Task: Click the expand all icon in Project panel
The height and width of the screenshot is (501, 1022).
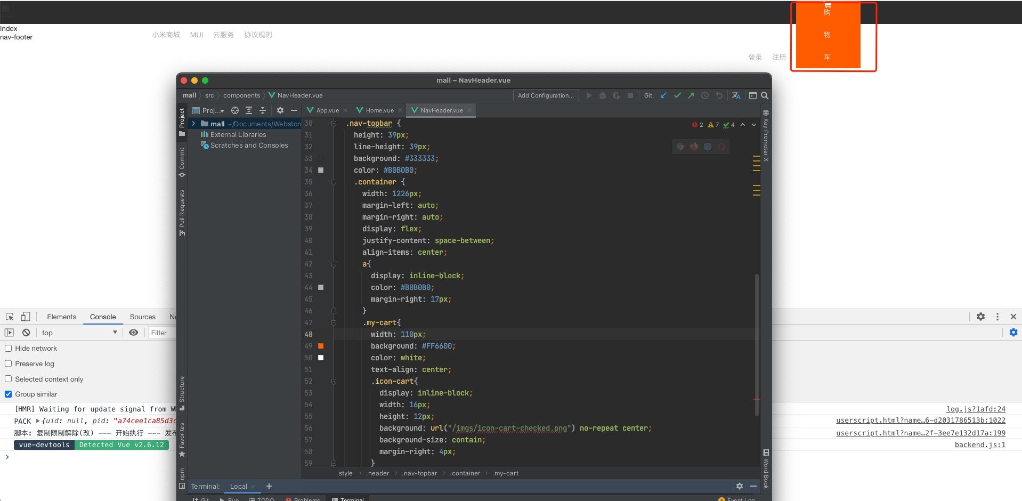Action: (x=249, y=110)
